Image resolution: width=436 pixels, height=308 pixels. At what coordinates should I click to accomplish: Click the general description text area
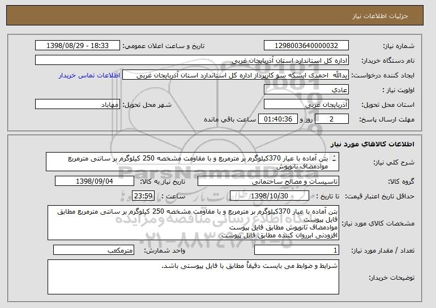(x=193, y=162)
